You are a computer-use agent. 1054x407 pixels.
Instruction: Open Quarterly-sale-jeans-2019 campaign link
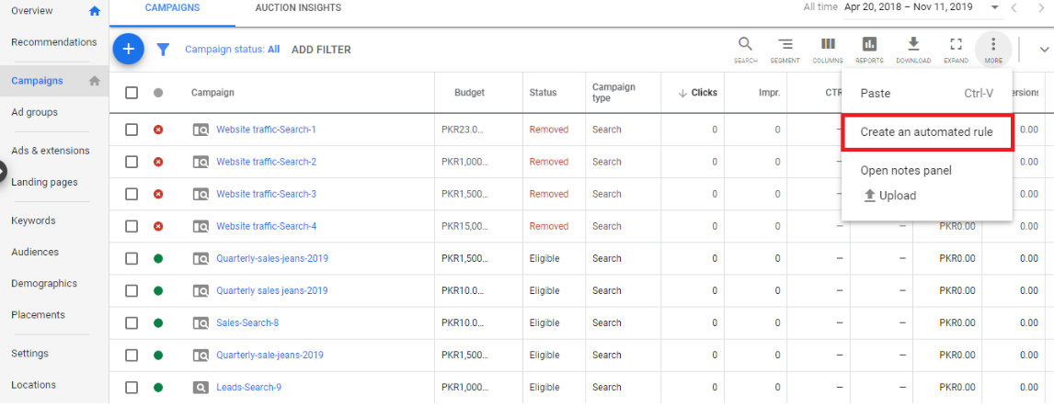pyautogui.click(x=269, y=356)
